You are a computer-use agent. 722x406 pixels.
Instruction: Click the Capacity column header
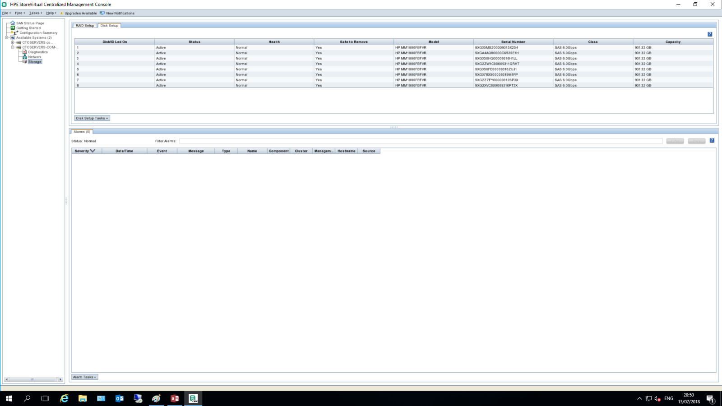click(673, 42)
